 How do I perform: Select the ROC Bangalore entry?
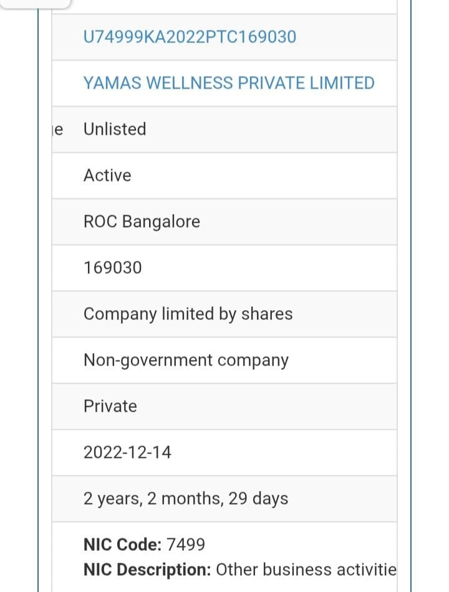click(142, 222)
